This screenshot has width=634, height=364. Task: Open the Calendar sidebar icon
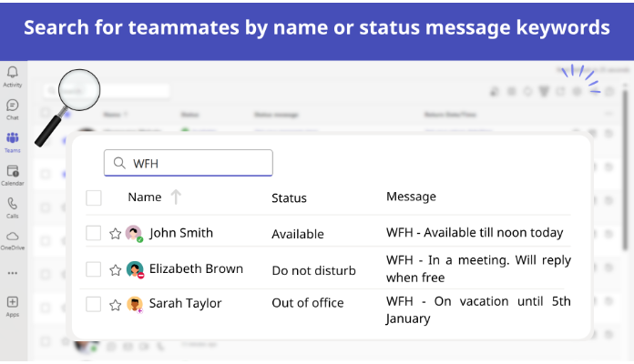(x=13, y=171)
